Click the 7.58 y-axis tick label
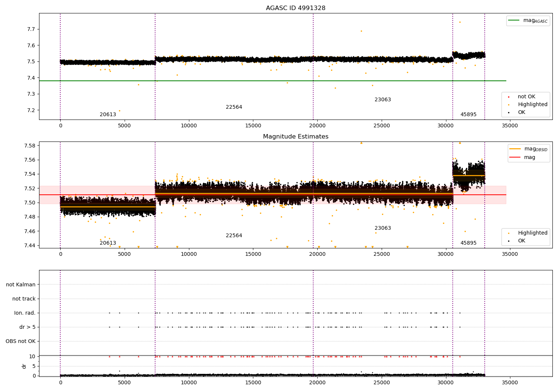The height and width of the screenshot is (391, 558). (29, 146)
